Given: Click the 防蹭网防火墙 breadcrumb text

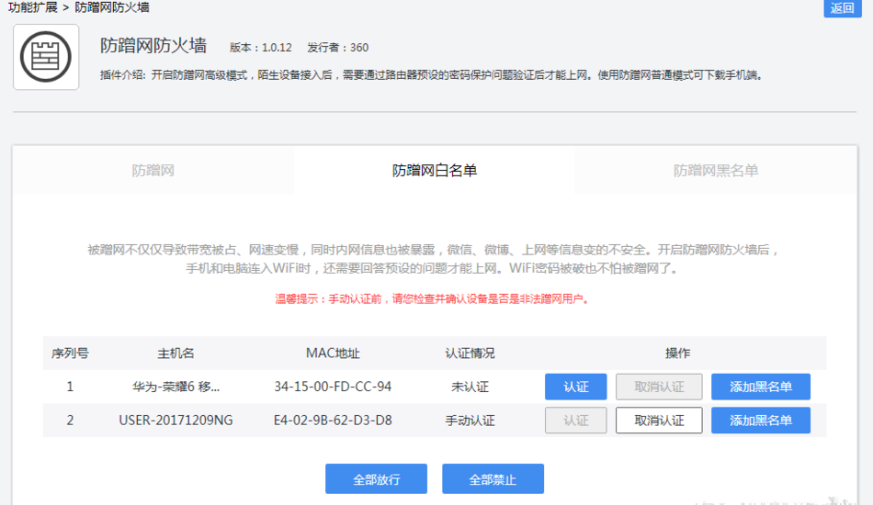Looking at the screenshot, I should pyautogui.click(x=112, y=7).
